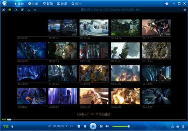Click the round Play button
This screenshot has width=188, height=131.
pyautogui.click(x=93, y=126)
